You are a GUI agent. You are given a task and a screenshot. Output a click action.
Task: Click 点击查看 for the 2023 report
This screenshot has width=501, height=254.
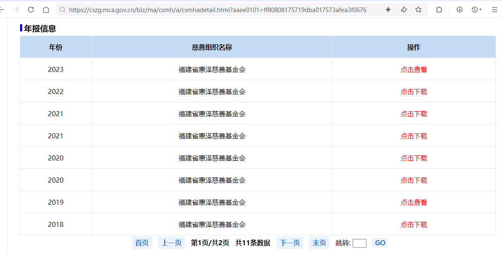414,69
